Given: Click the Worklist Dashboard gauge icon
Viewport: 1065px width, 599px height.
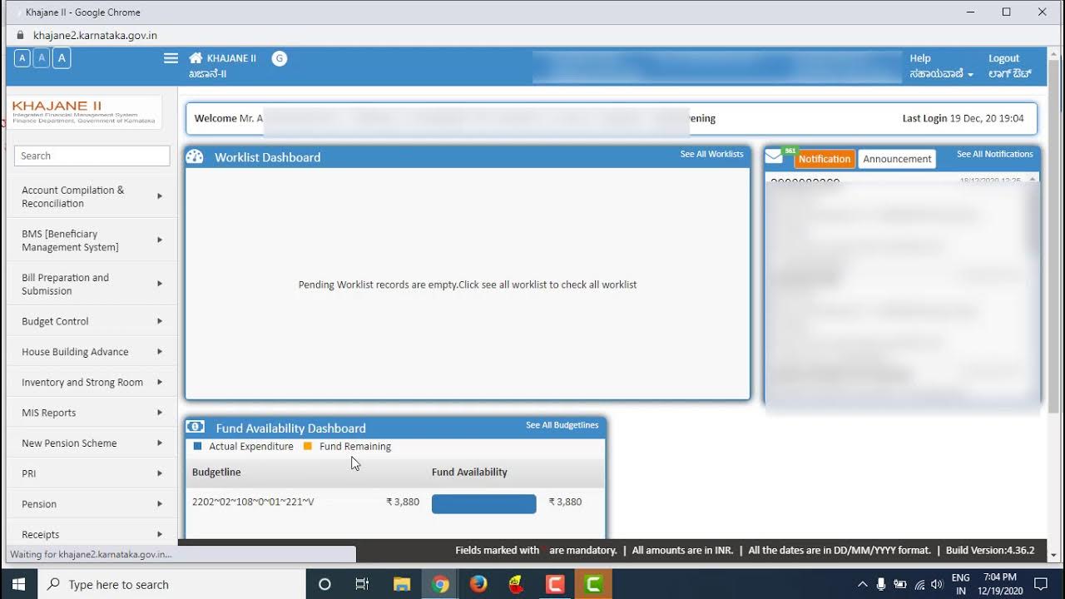Looking at the screenshot, I should [195, 156].
